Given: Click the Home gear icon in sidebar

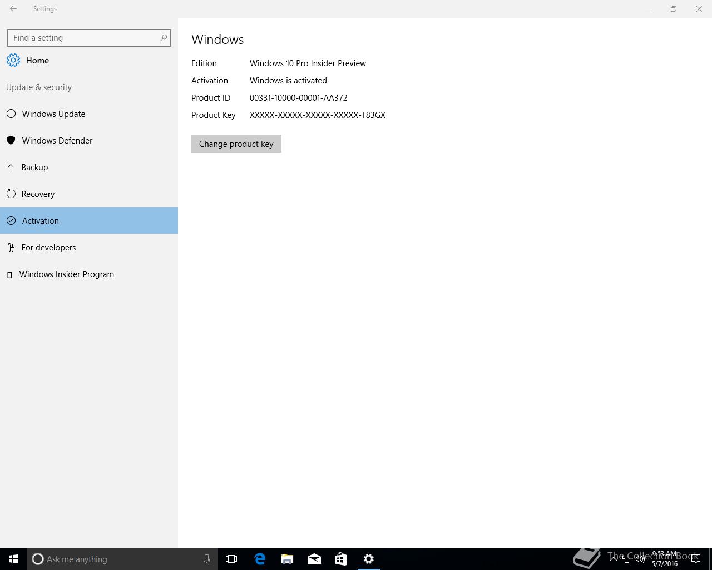Looking at the screenshot, I should tap(13, 61).
